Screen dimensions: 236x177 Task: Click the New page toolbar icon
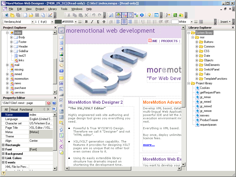click(x=26, y=15)
